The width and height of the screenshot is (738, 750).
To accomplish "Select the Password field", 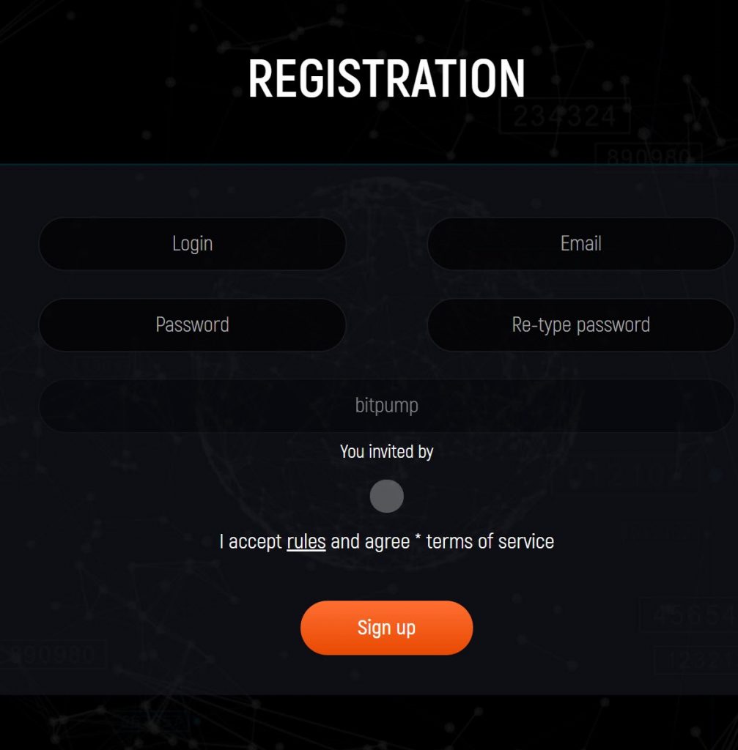I will tap(192, 324).
